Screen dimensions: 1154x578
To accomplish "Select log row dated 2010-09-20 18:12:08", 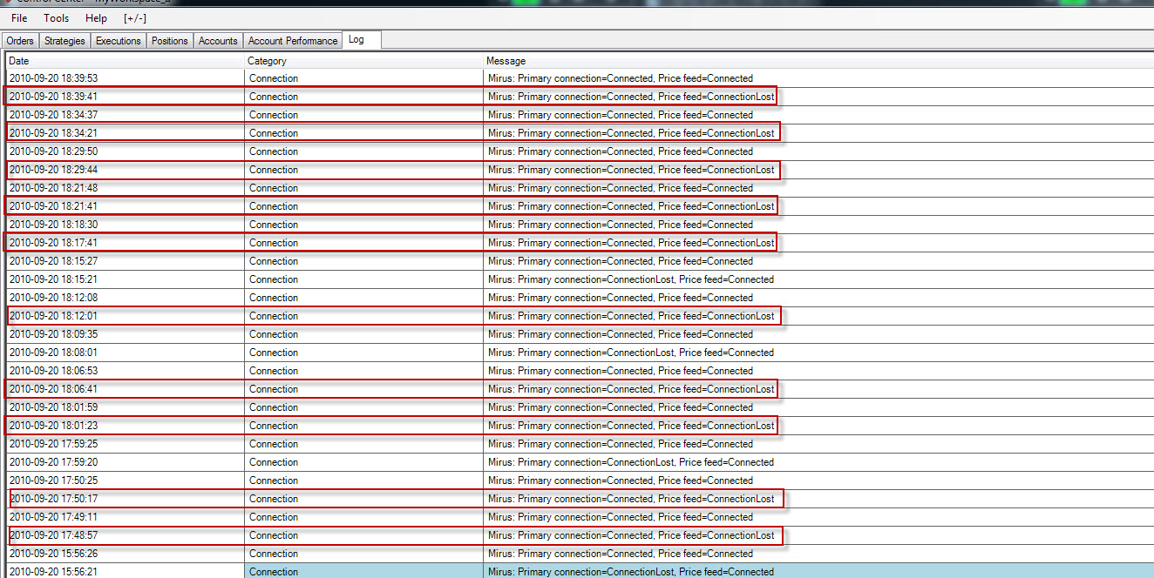I will click(x=580, y=298).
